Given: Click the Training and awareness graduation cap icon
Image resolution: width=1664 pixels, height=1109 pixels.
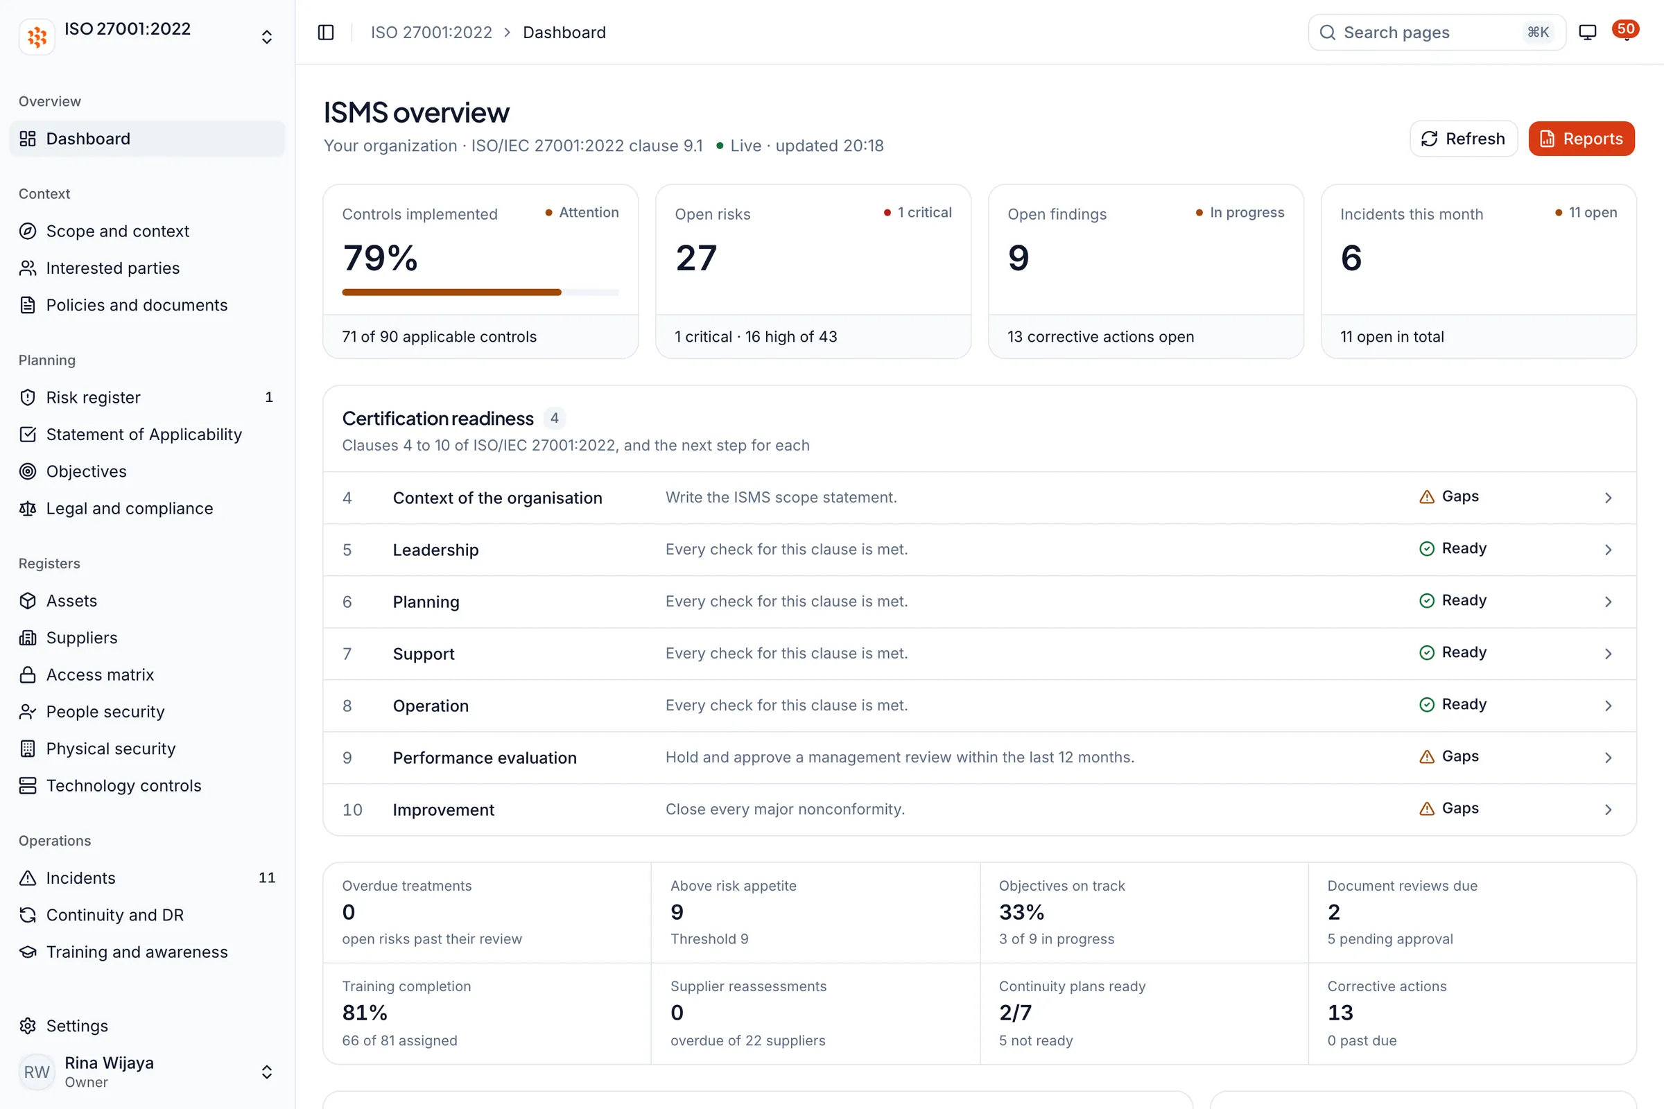Looking at the screenshot, I should (28, 952).
